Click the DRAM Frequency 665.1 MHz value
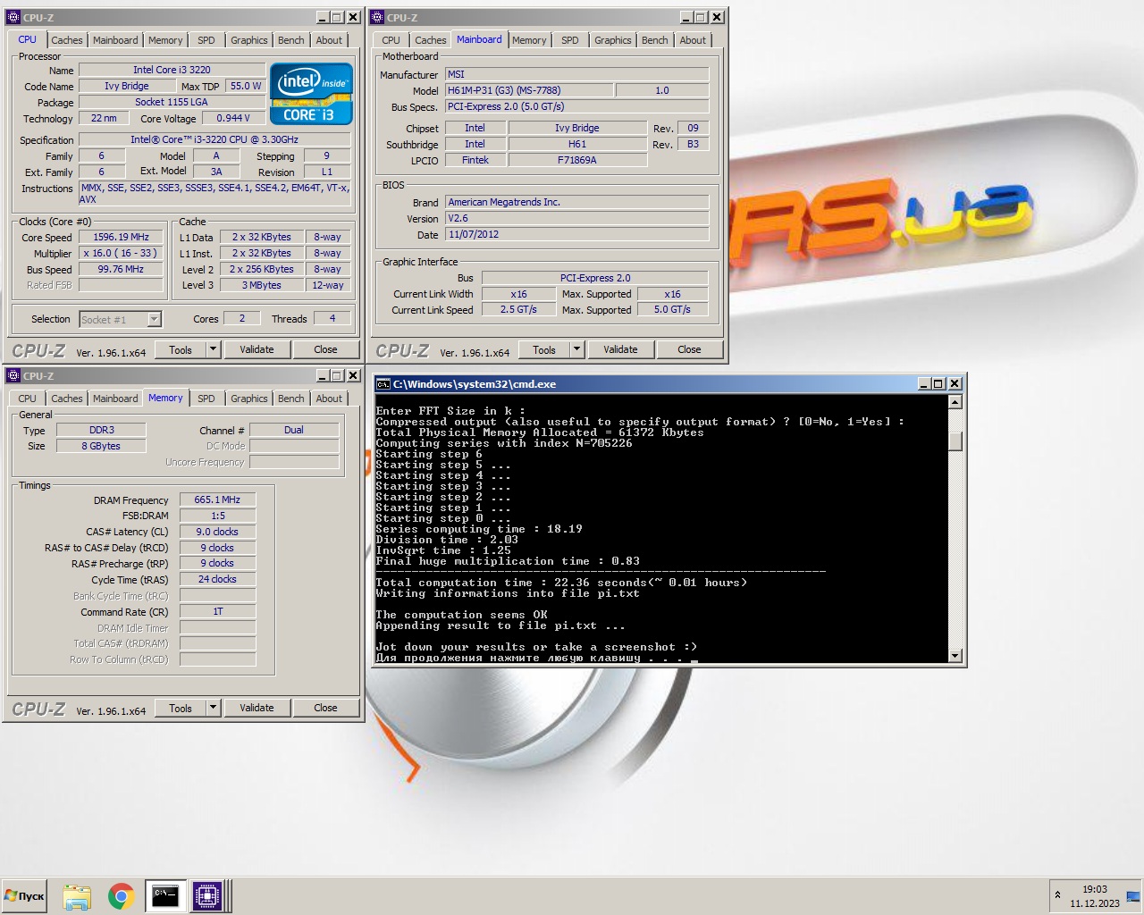The image size is (1144, 915). pyautogui.click(x=217, y=499)
